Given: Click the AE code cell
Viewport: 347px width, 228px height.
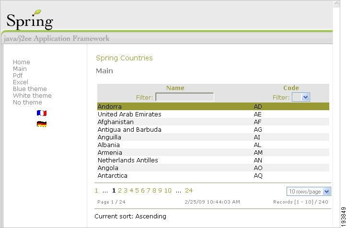Looking at the screenshot, I should (x=257, y=114).
